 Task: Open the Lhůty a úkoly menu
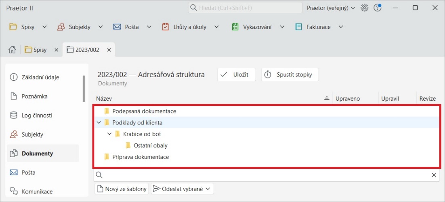pyautogui.click(x=190, y=27)
